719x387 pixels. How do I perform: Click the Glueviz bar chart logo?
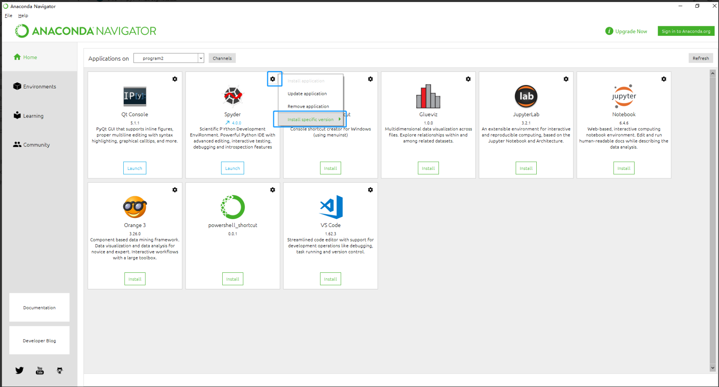pos(428,96)
